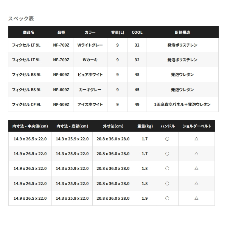Click 20.8 x 36.0 x 28.0 in the 1.9 kg row
This screenshot has height=227, width=227.
(x=113, y=198)
